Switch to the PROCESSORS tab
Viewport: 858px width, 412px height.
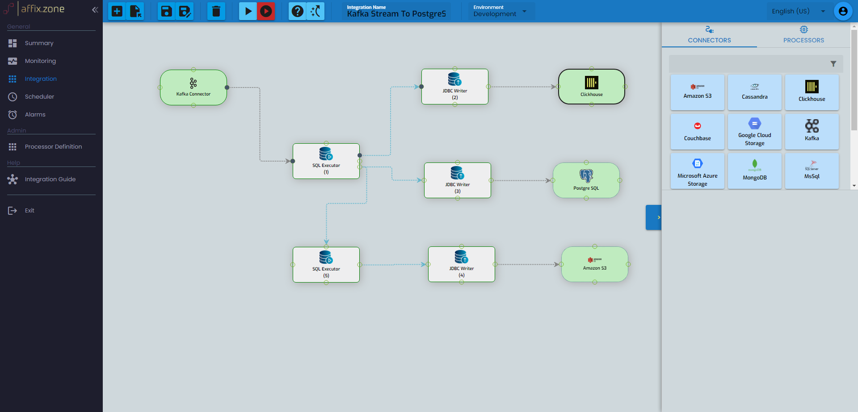(803, 35)
